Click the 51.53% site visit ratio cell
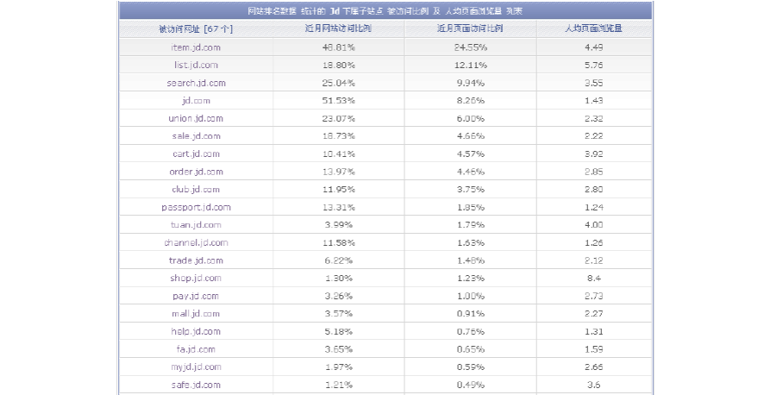 (x=338, y=101)
